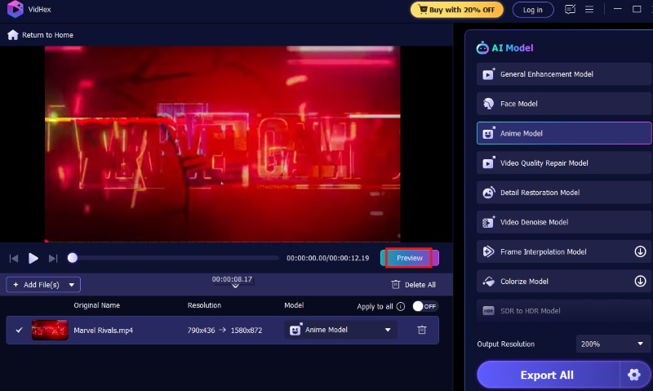Open the feedback icon in title bar

click(x=570, y=10)
